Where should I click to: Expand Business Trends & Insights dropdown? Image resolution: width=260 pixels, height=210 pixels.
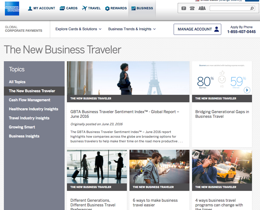pos(132,29)
